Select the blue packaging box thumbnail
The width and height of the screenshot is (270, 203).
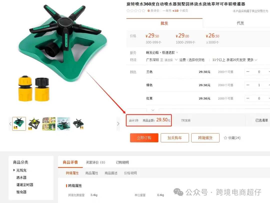[x=64, y=124]
